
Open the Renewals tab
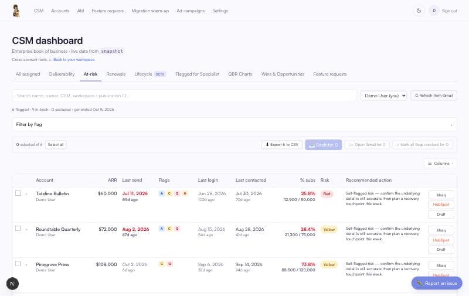click(x=115, y=74)
